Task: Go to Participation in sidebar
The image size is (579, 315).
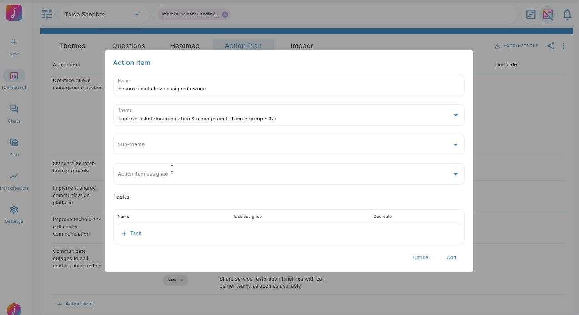Action: (x=14, y=177)
